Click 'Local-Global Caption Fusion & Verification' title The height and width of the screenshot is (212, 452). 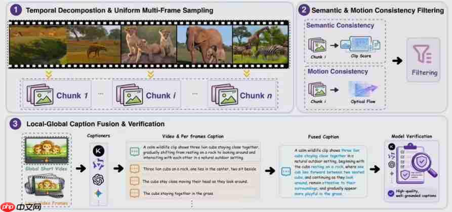tap(96, 124)
